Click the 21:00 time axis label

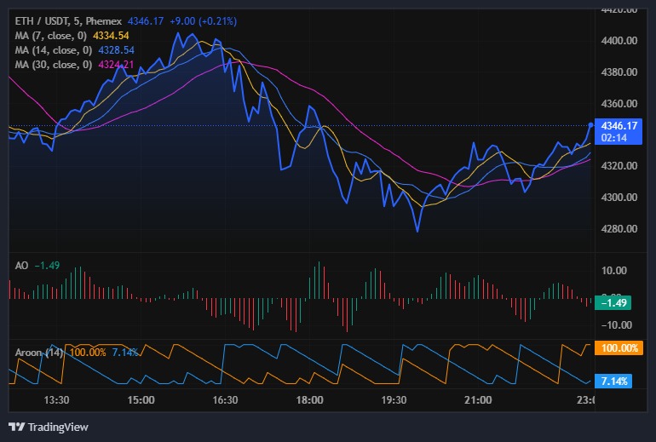tap(478, 399)
